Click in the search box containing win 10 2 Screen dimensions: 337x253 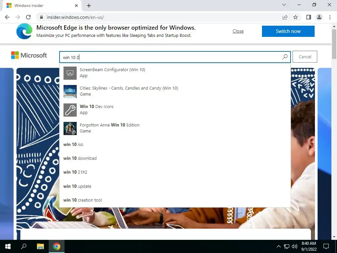click(175, 57)
